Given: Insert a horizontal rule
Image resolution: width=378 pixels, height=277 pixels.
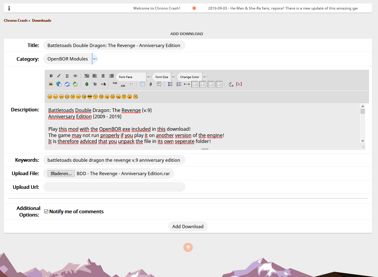Looking at the screenshot, I should (187, 84).
